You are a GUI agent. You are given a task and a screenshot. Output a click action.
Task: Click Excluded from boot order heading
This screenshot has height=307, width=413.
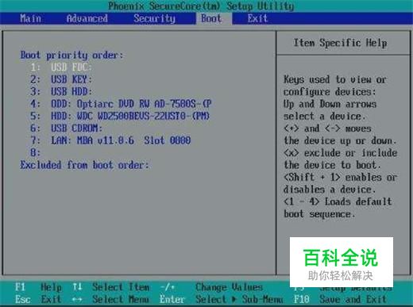tap(84, 165)
